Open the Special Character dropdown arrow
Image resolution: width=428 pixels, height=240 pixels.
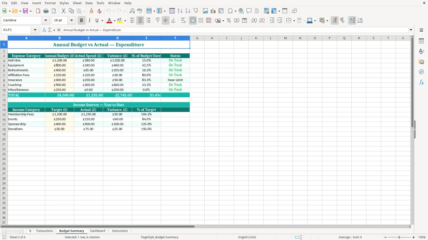click(x=235, y=11)
